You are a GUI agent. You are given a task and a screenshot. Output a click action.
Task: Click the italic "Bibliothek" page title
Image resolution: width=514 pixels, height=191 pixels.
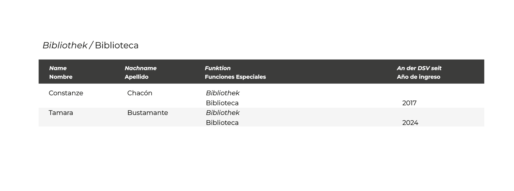[x=65, y=45]
